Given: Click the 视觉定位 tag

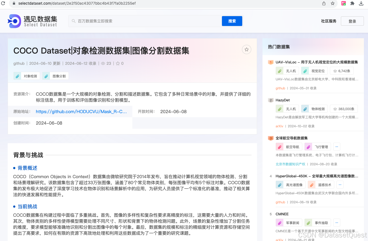Looking at the screenshot, I should pyautogui.click(x=315, y=71).
